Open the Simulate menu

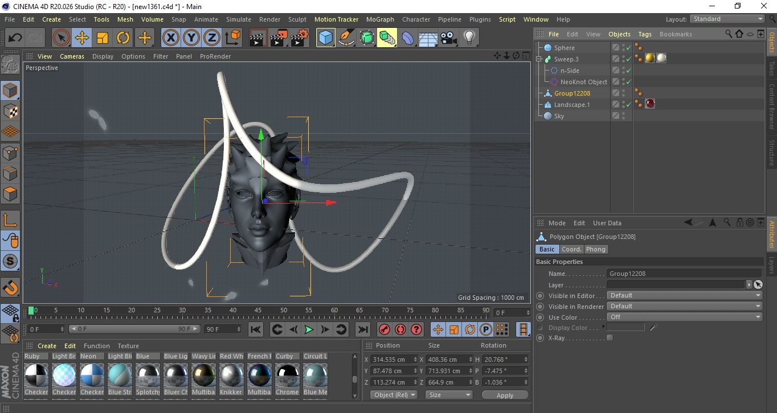(x=239, y=19)
